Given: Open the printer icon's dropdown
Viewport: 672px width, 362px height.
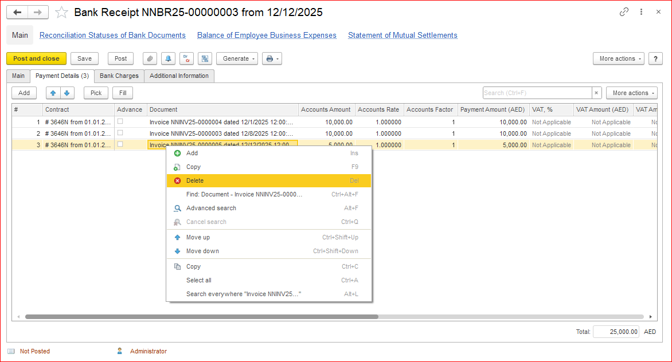Looking at the screenshot, I should tap(272, 58).
